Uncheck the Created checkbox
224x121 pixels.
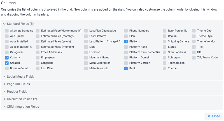[x=7, y=63]
